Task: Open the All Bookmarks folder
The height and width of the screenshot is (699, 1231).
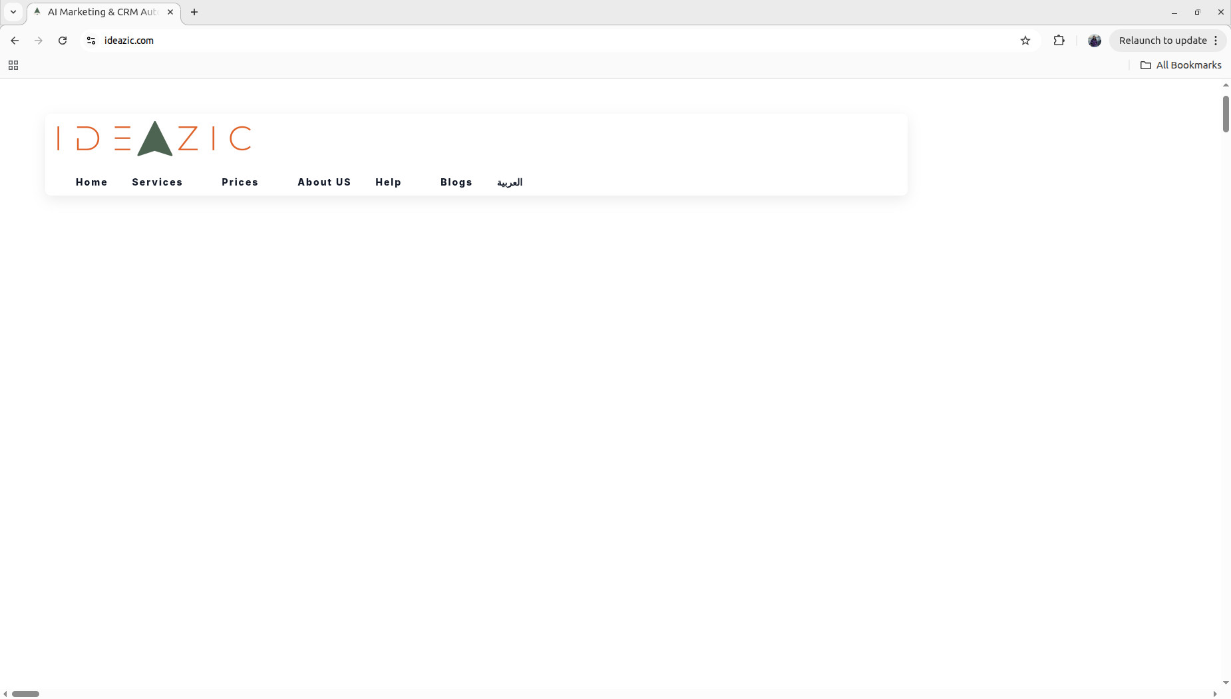Action: 1181,65
